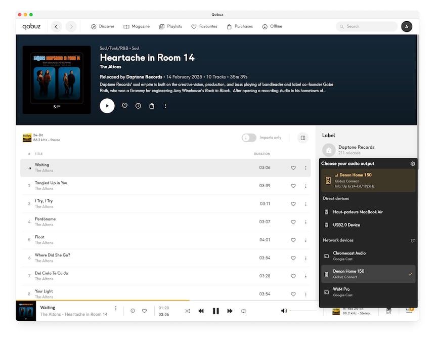Click into the Search field
This screenshot has width=435, height=342.
(x=369, y=26)
